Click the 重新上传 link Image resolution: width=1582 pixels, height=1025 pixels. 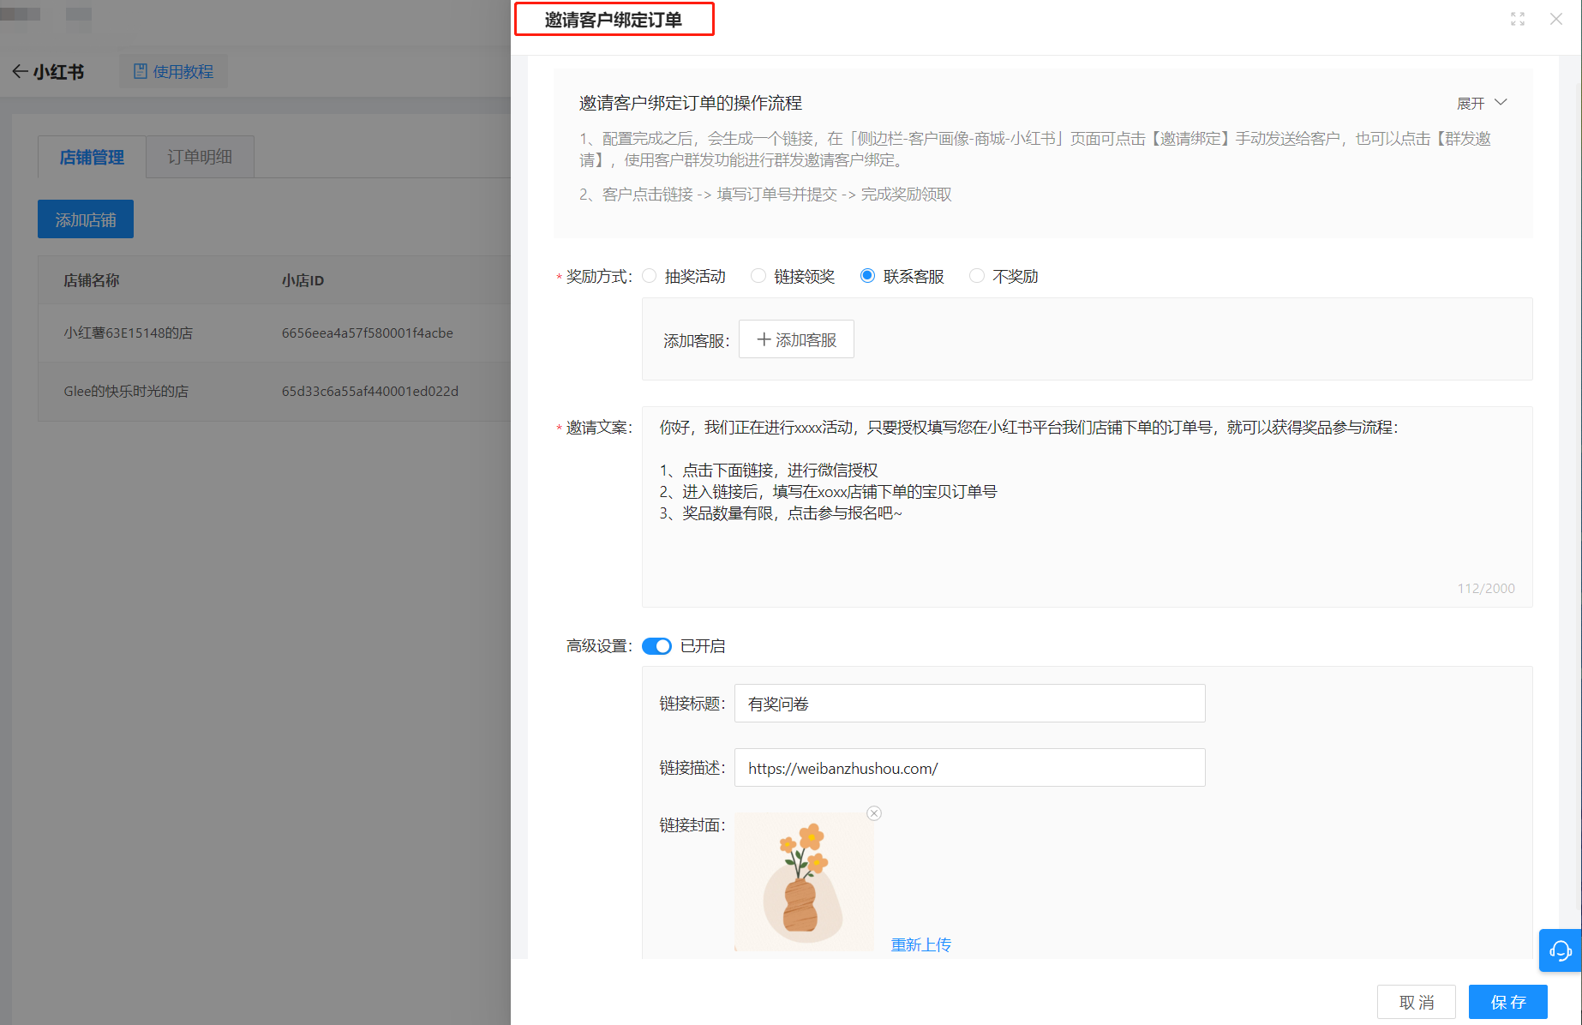[920, 944]
